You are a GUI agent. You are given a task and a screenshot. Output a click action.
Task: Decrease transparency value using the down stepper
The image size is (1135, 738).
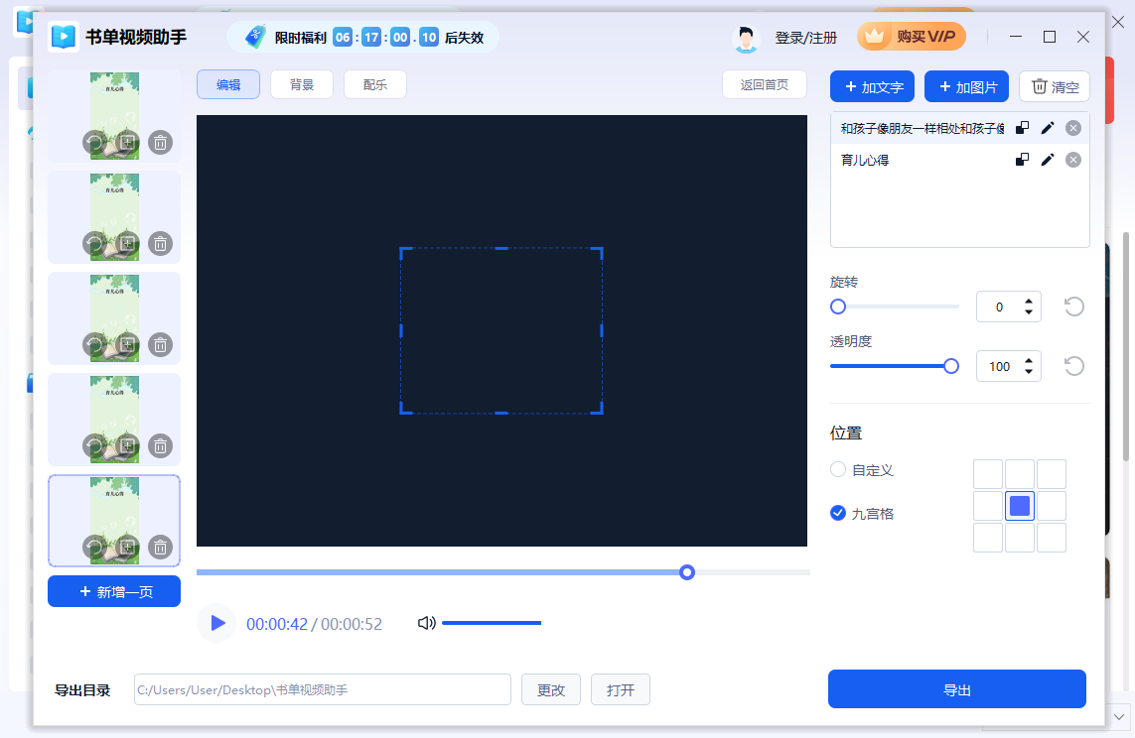(1029, 371)
